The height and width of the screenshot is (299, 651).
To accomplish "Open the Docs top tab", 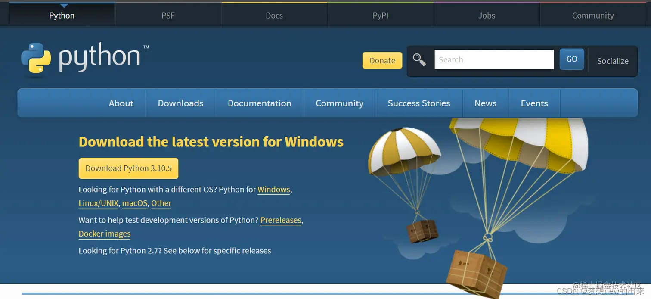I will click(274, 16).
